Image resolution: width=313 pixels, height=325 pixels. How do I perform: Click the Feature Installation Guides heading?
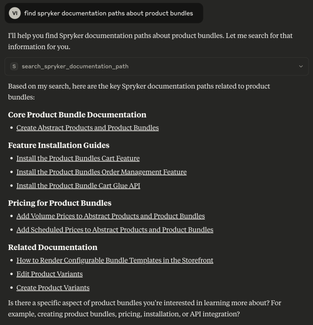tap(59, 145)
